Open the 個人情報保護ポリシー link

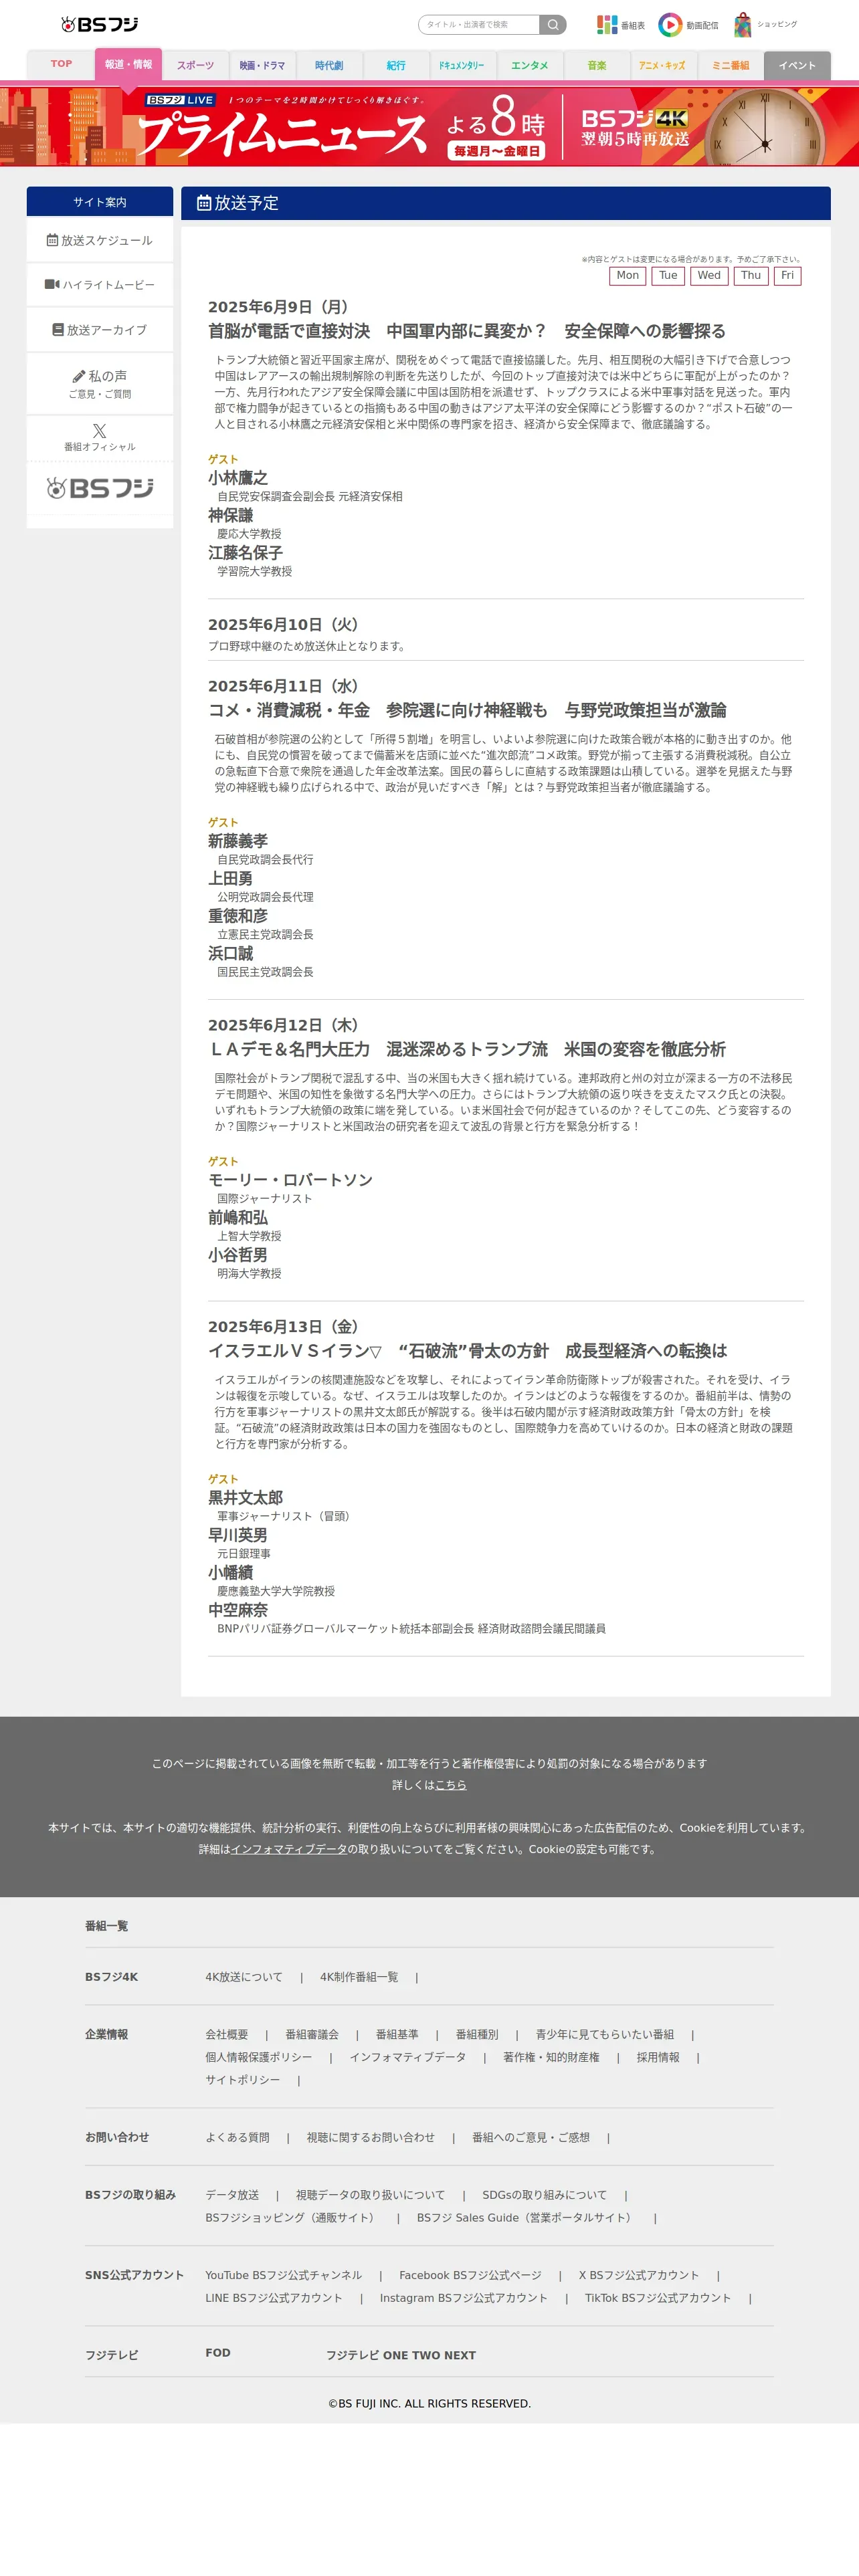(x=258, y=2057)
